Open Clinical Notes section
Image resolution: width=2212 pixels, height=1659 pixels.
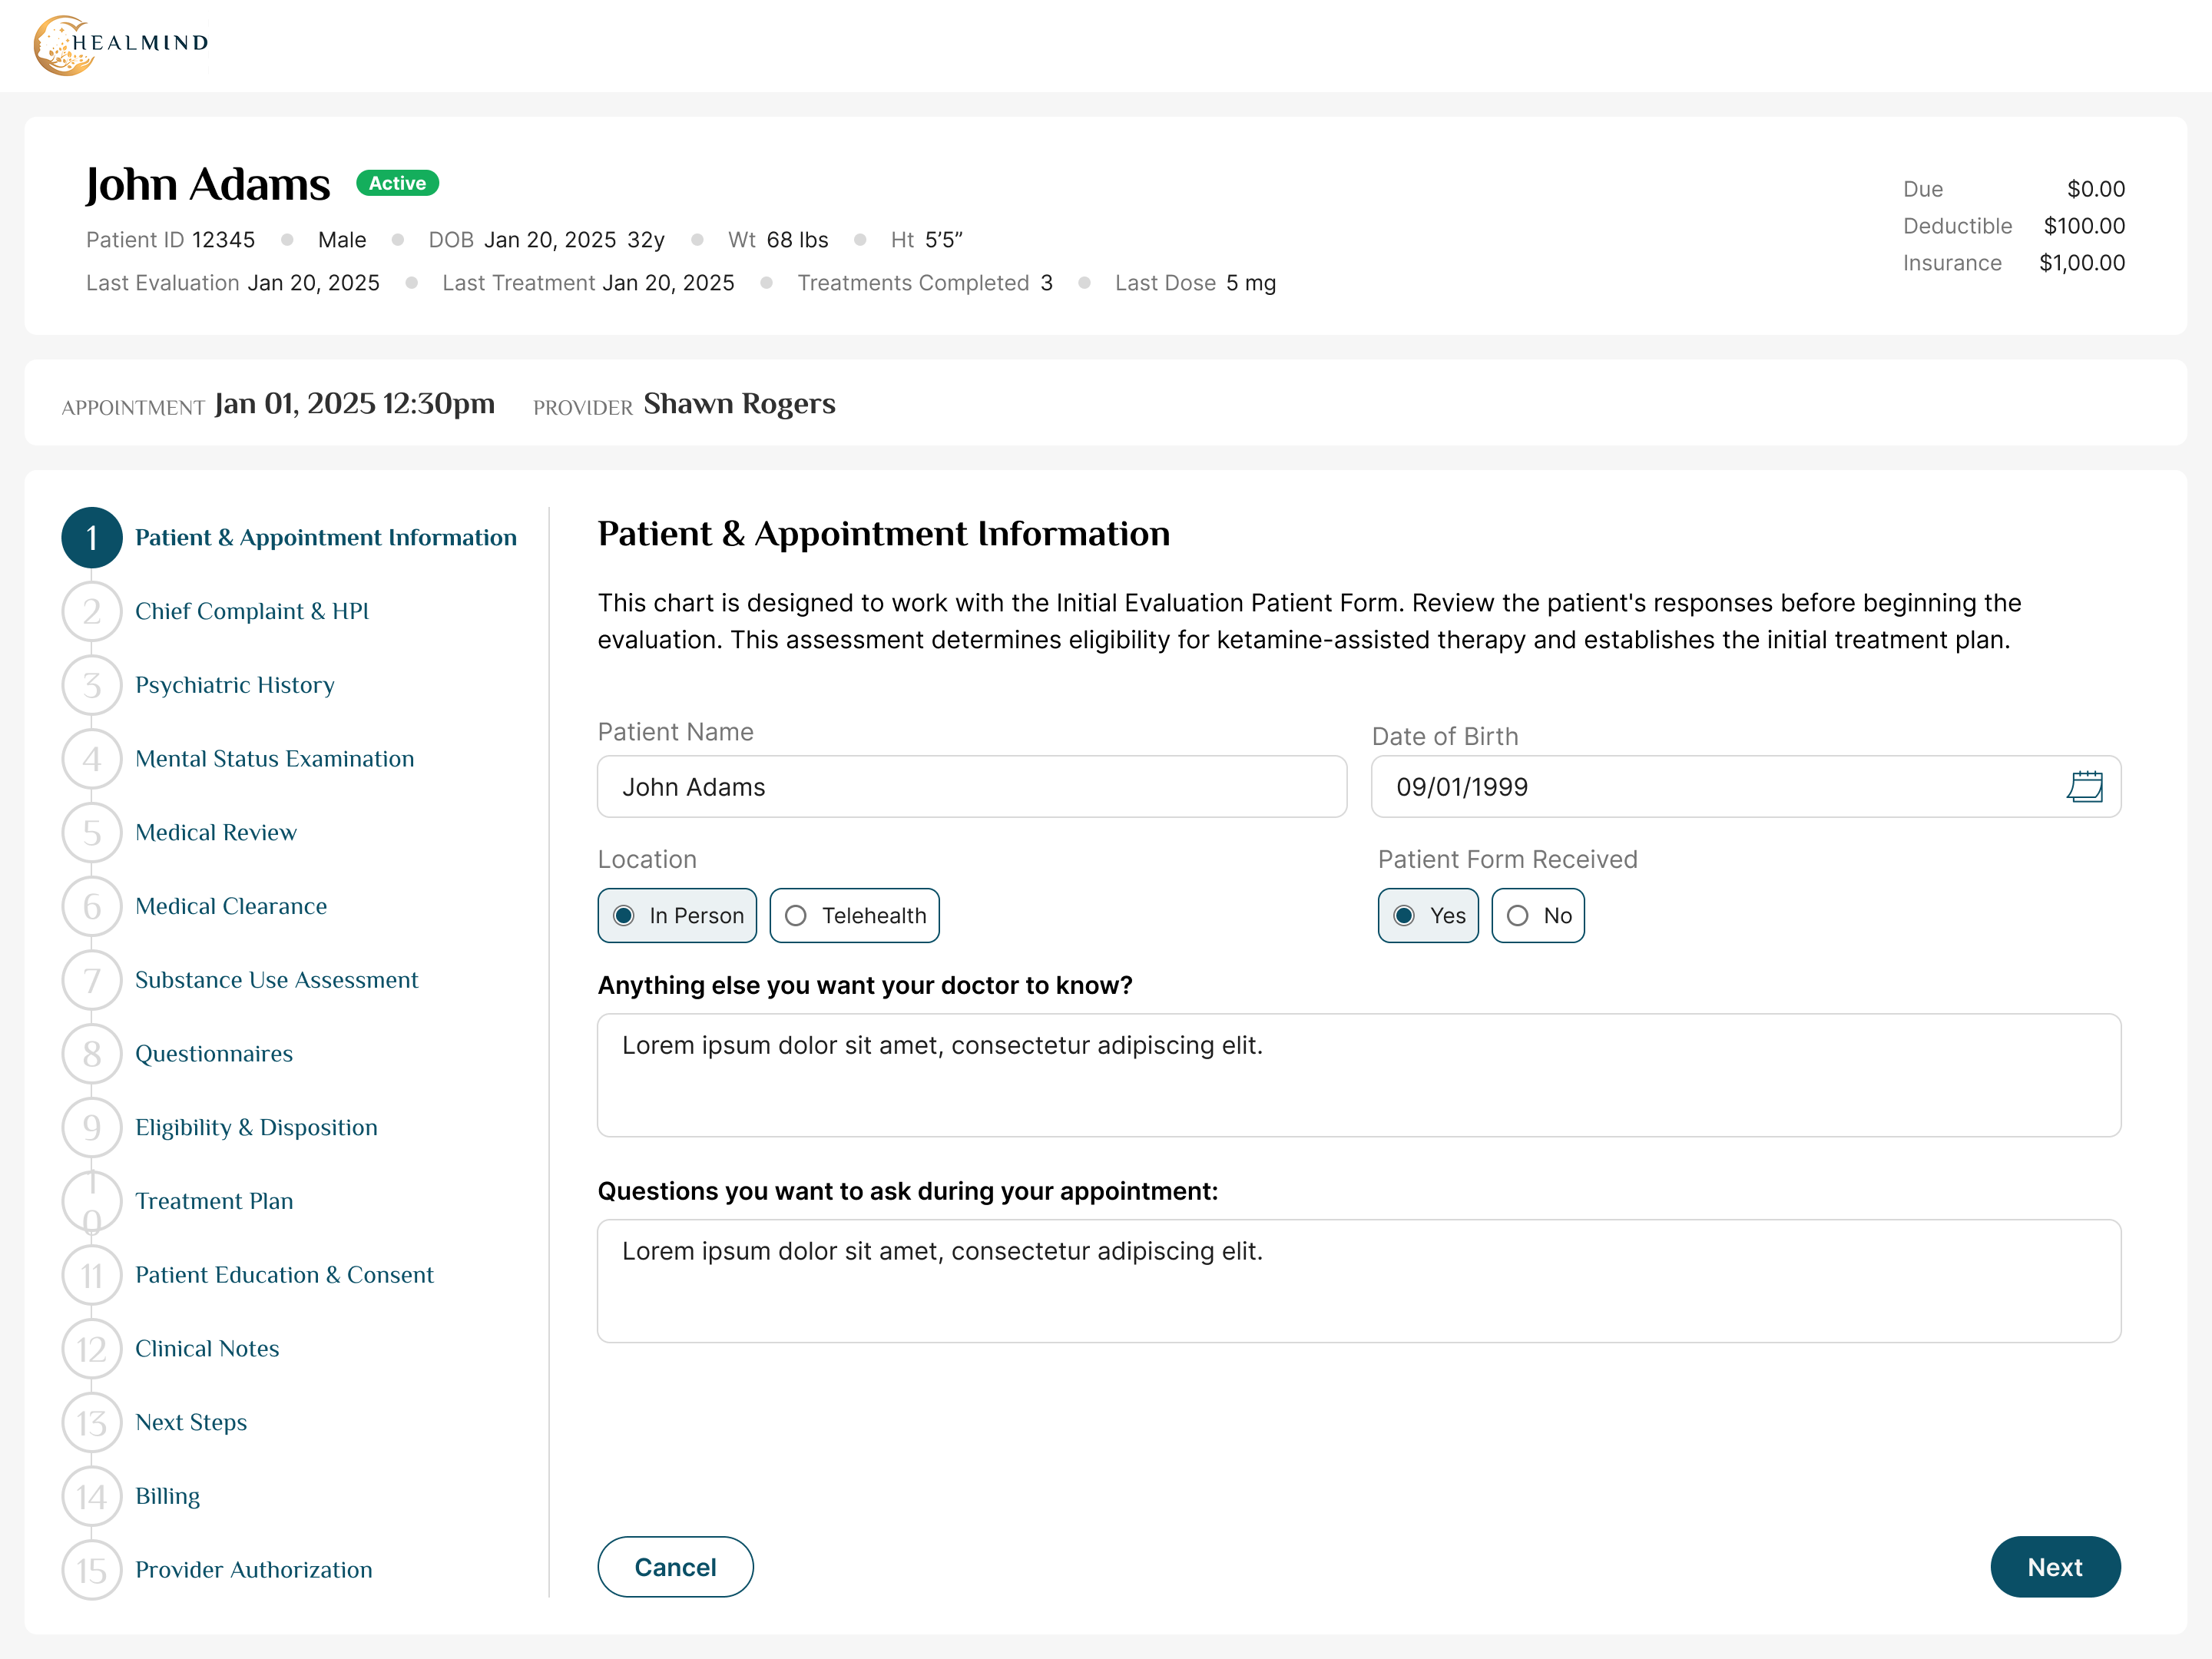(x=207, y=1349)
